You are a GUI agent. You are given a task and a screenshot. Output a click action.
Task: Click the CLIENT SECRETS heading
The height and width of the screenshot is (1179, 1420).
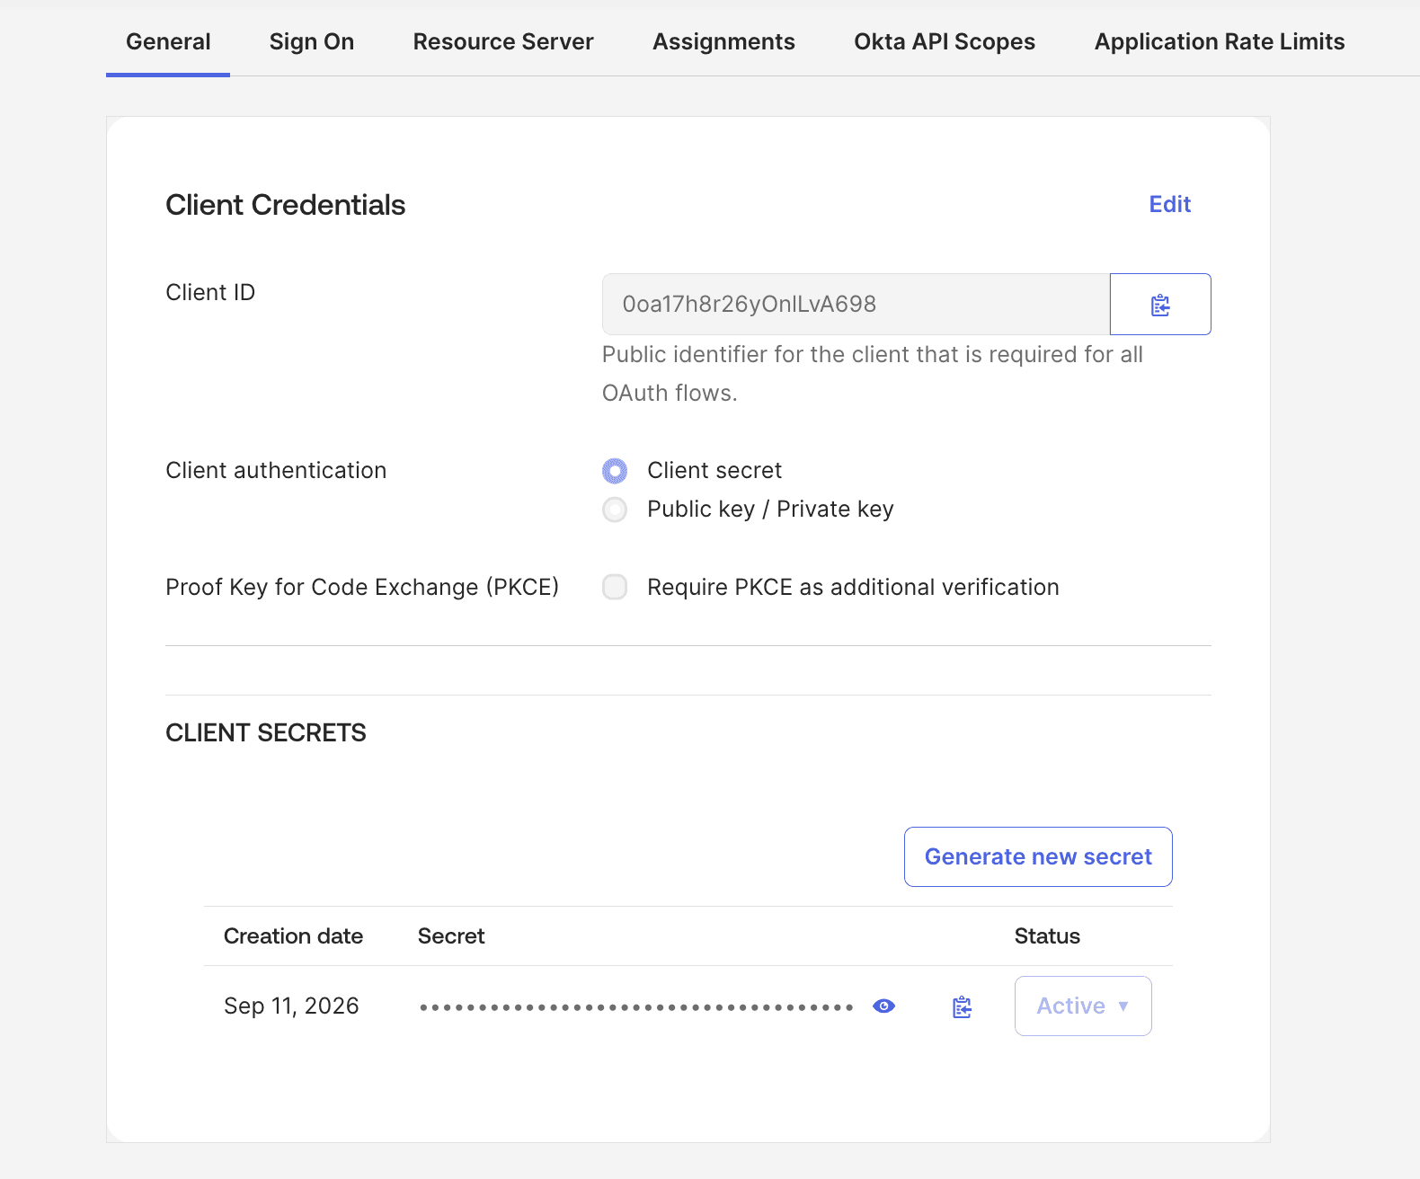coord(266,732)
